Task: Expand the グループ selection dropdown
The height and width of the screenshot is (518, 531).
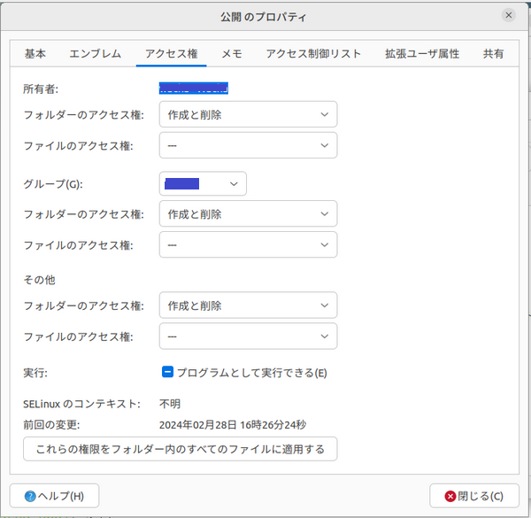Action: click(203, 183)
